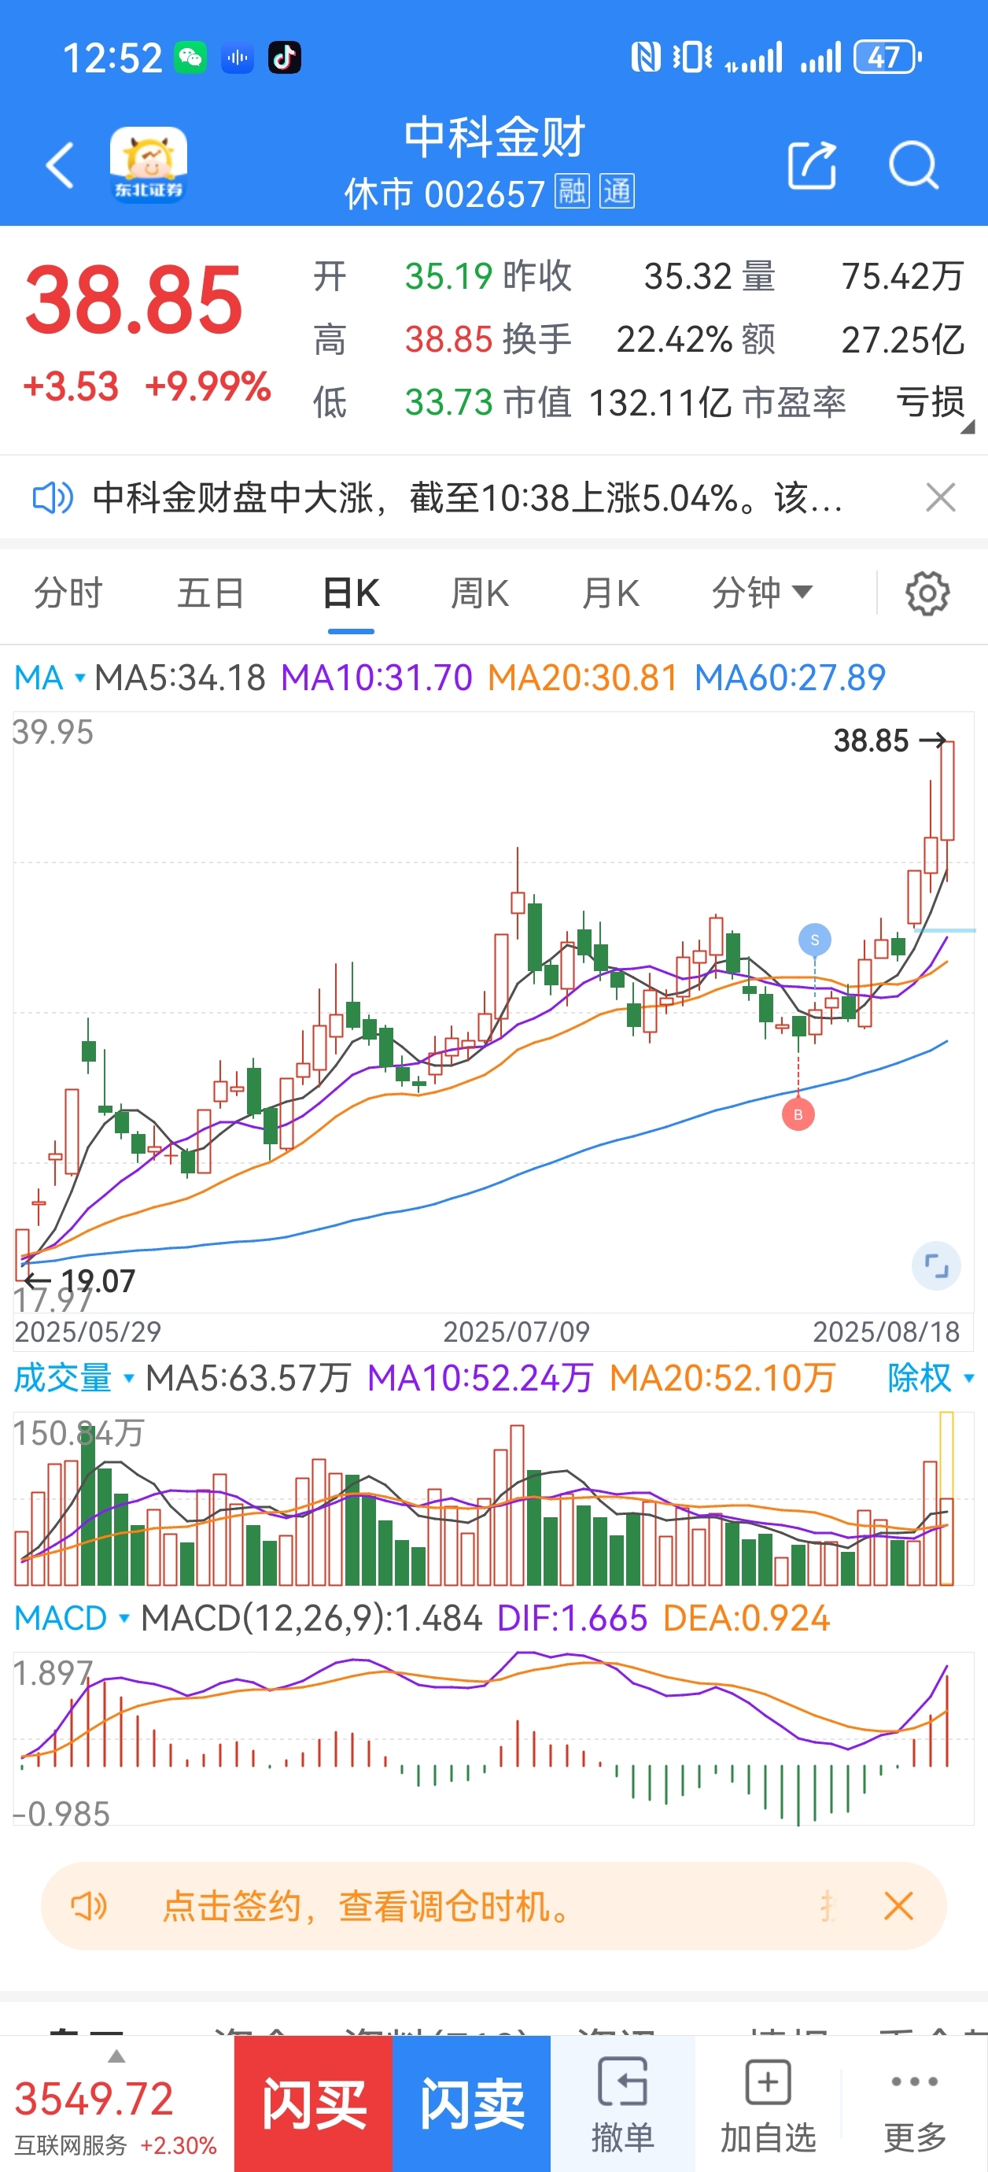
Task: Open the MA indicator dropdown
Action: point(49,678)
